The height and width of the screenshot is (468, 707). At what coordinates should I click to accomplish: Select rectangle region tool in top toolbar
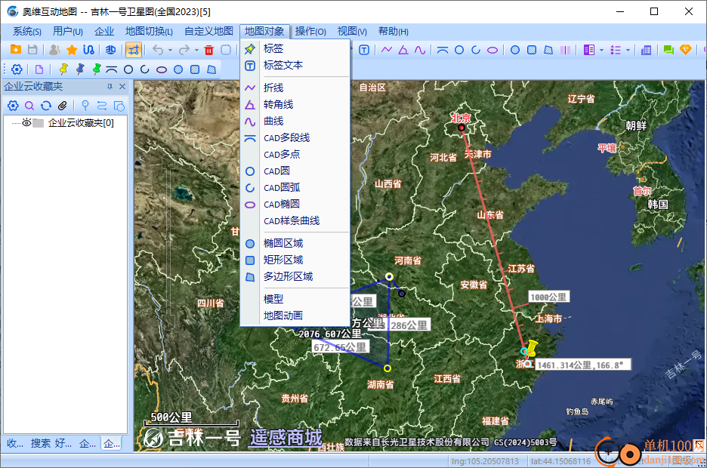(x=532, y=50)
